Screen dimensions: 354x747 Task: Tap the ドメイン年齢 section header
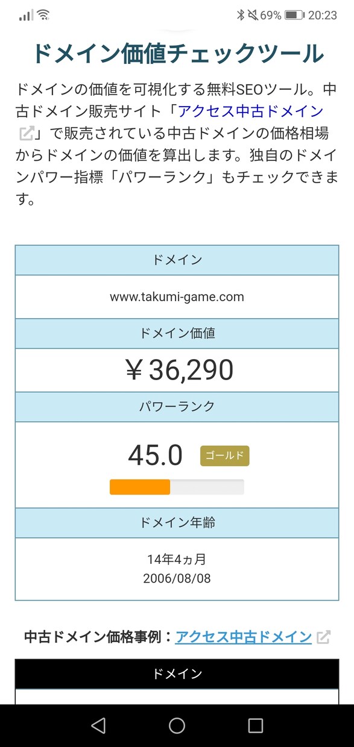point(177,523)
